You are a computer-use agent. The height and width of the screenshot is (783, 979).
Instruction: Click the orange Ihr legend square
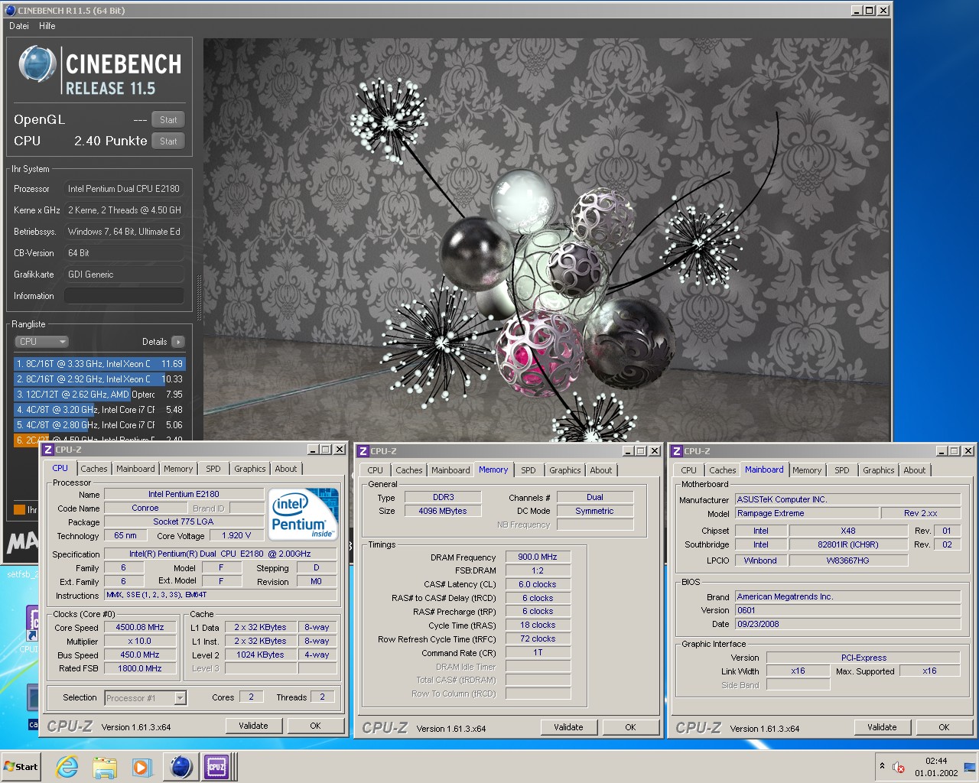pos(20,509)
